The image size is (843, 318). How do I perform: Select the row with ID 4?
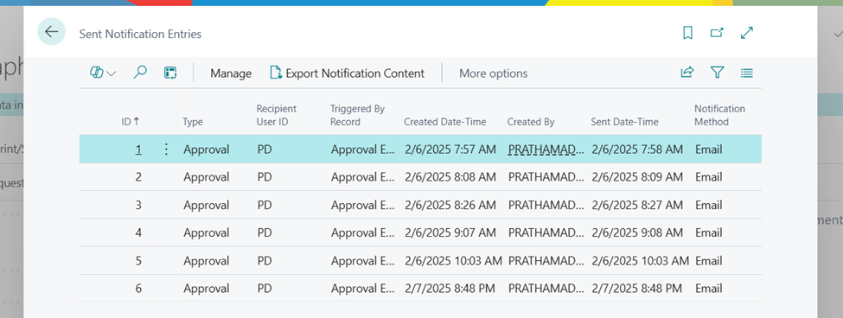click(x=420, y=232)
